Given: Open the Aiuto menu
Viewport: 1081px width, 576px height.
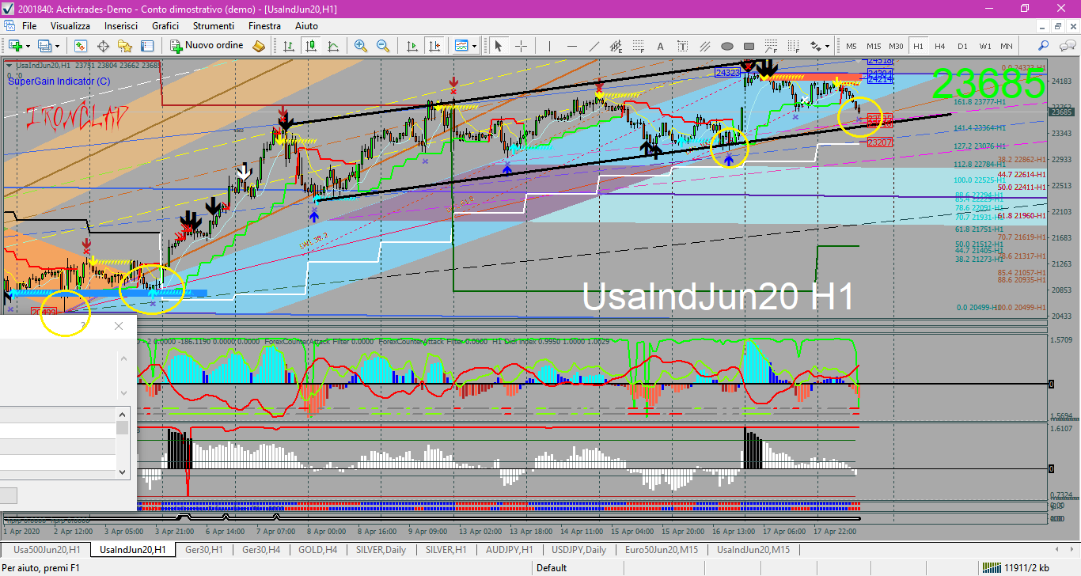Looking at the screenshot, I should coord(306,26).
